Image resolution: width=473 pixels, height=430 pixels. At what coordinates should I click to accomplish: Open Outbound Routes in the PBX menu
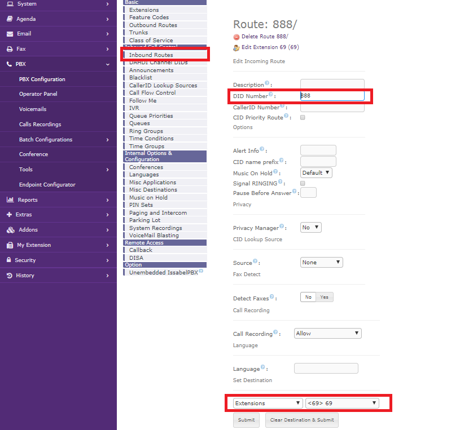[153, 25]
